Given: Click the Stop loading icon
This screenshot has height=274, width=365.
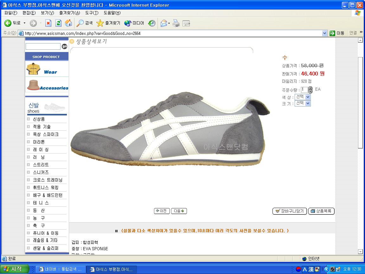Looking at the screenshot, I should (48, 23).
